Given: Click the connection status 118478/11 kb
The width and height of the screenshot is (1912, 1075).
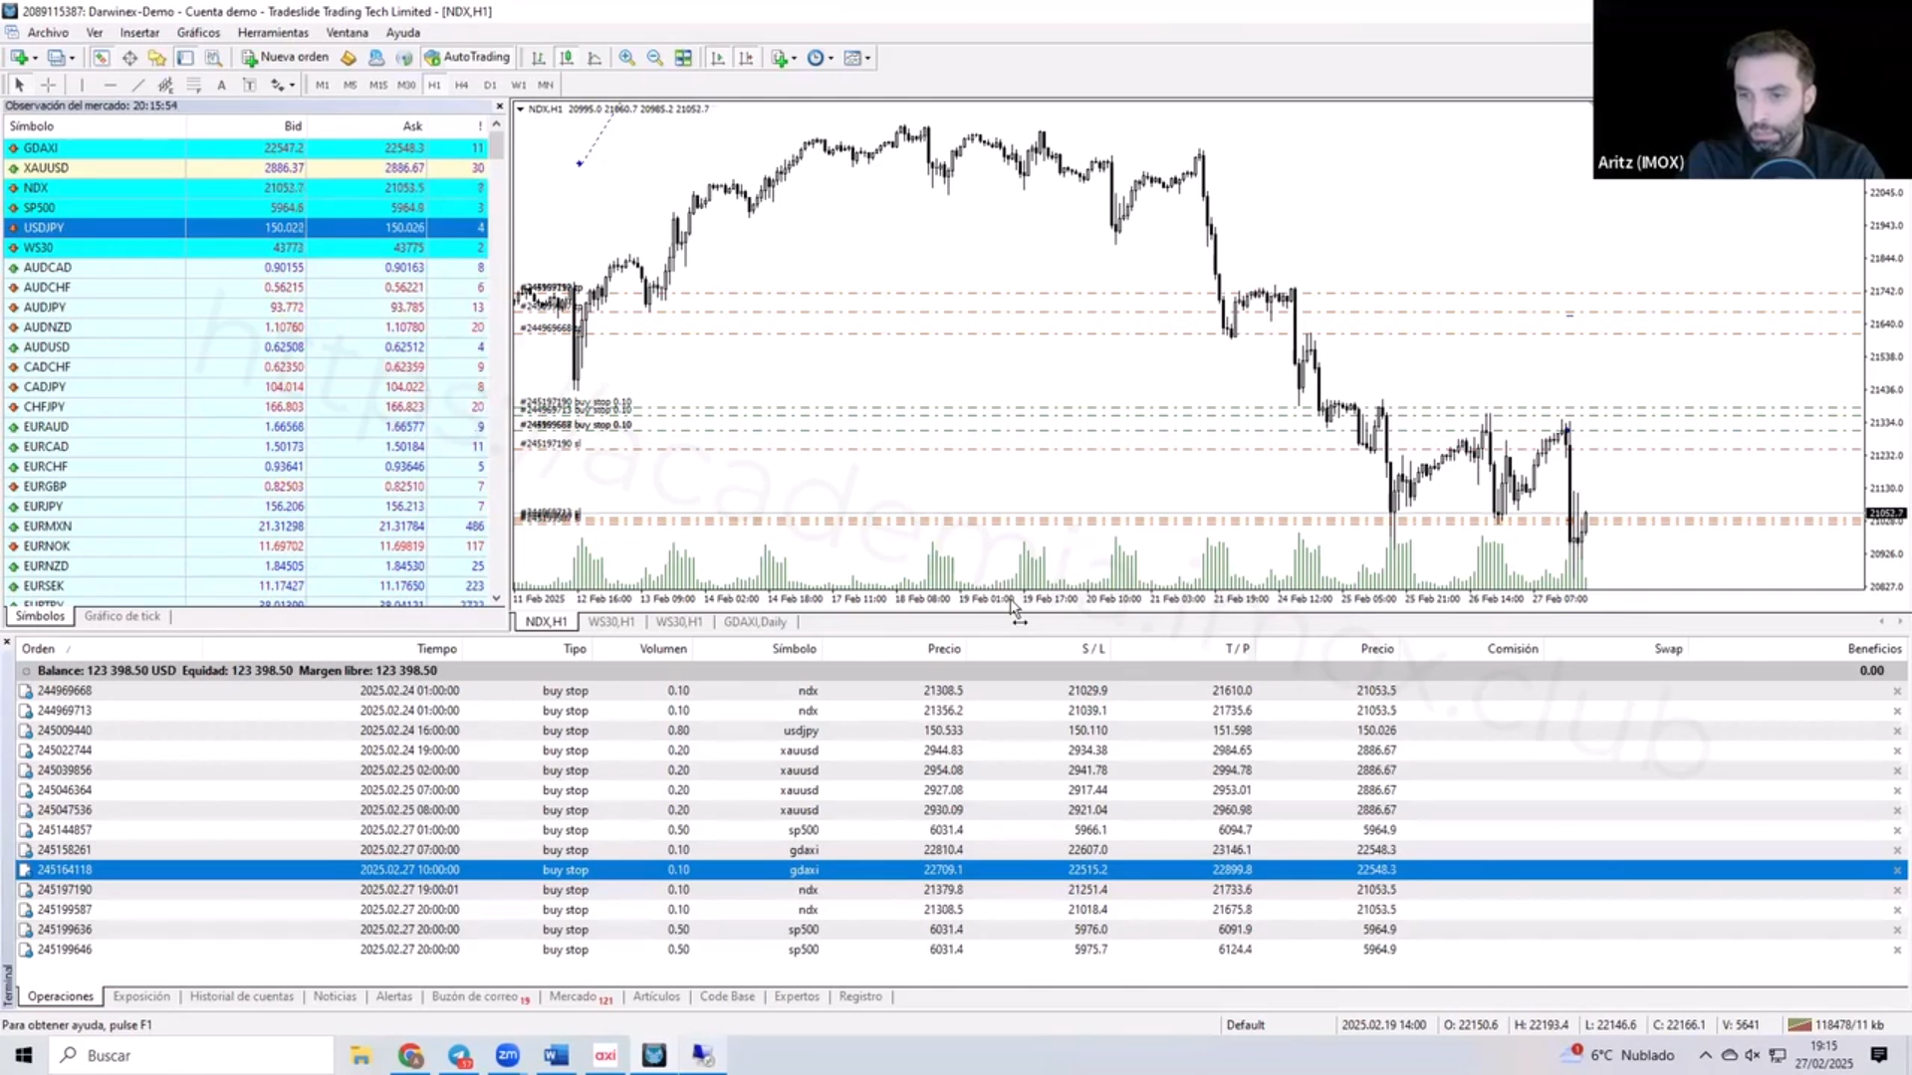Looking at the screenshot, I should pyautogui.click(x=1837, y=1024).
